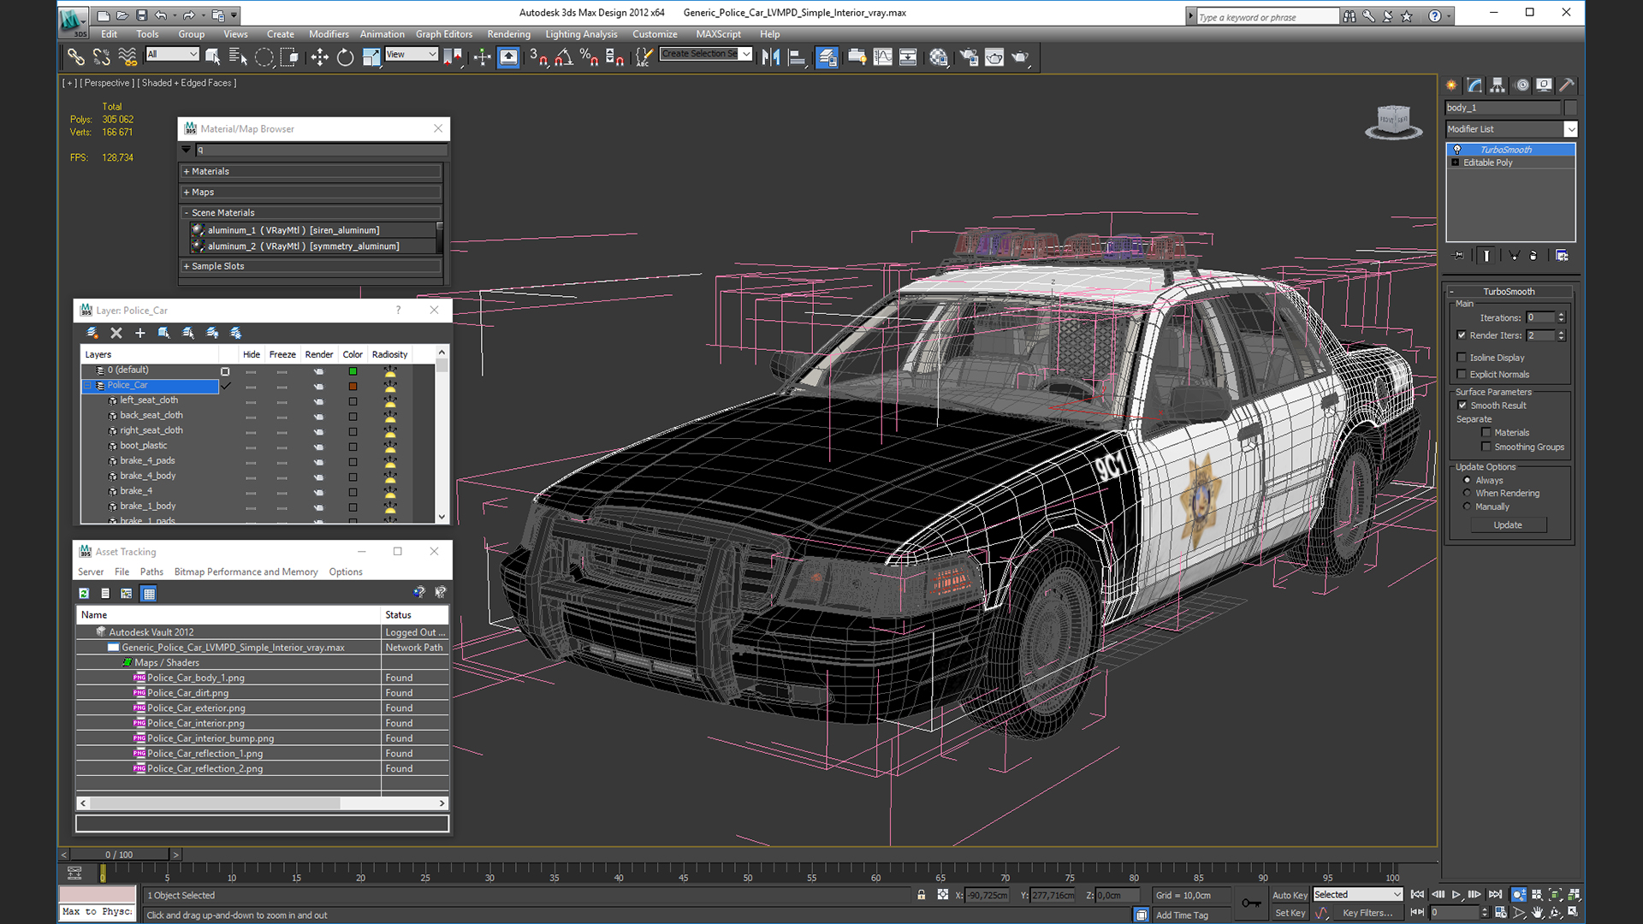The image size is (1643, 924).
Task: Toggle the Angle Snap icon
Action: coord(564,57)
